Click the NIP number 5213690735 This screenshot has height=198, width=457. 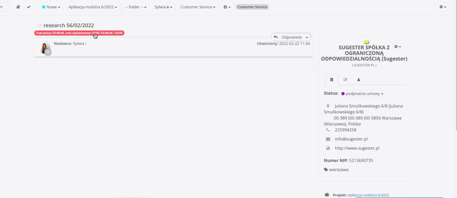pos(361,160)
